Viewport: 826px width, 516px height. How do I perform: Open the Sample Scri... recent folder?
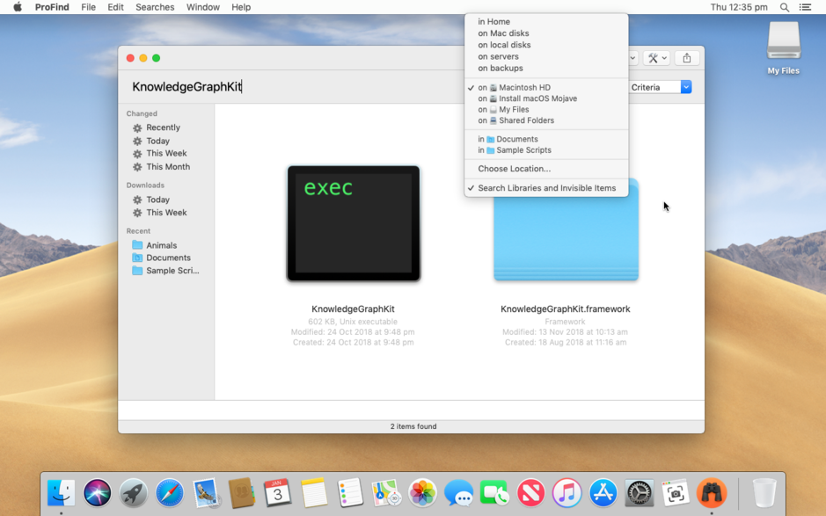[172, 271]
